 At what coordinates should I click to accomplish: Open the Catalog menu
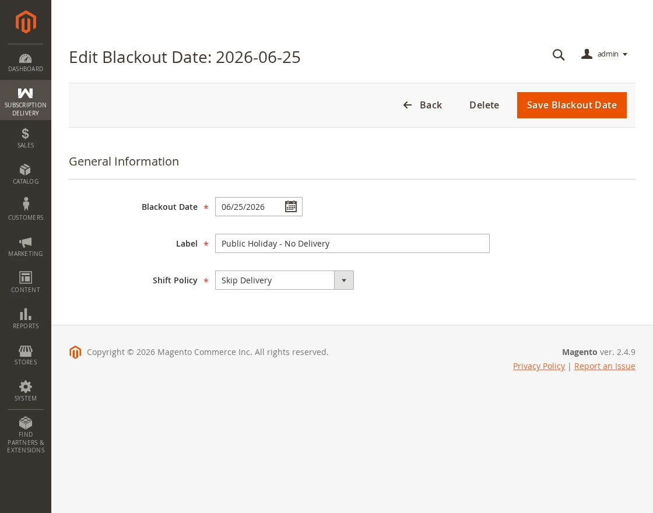click(26, 174)
